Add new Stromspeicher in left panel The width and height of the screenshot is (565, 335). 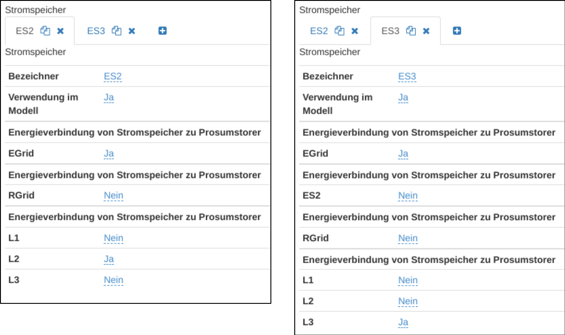[x=162, y=31]
